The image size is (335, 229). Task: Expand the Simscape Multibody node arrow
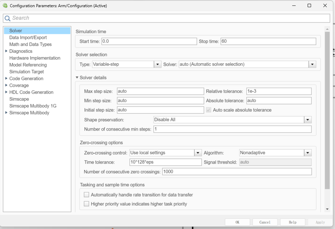pos(6,112)
